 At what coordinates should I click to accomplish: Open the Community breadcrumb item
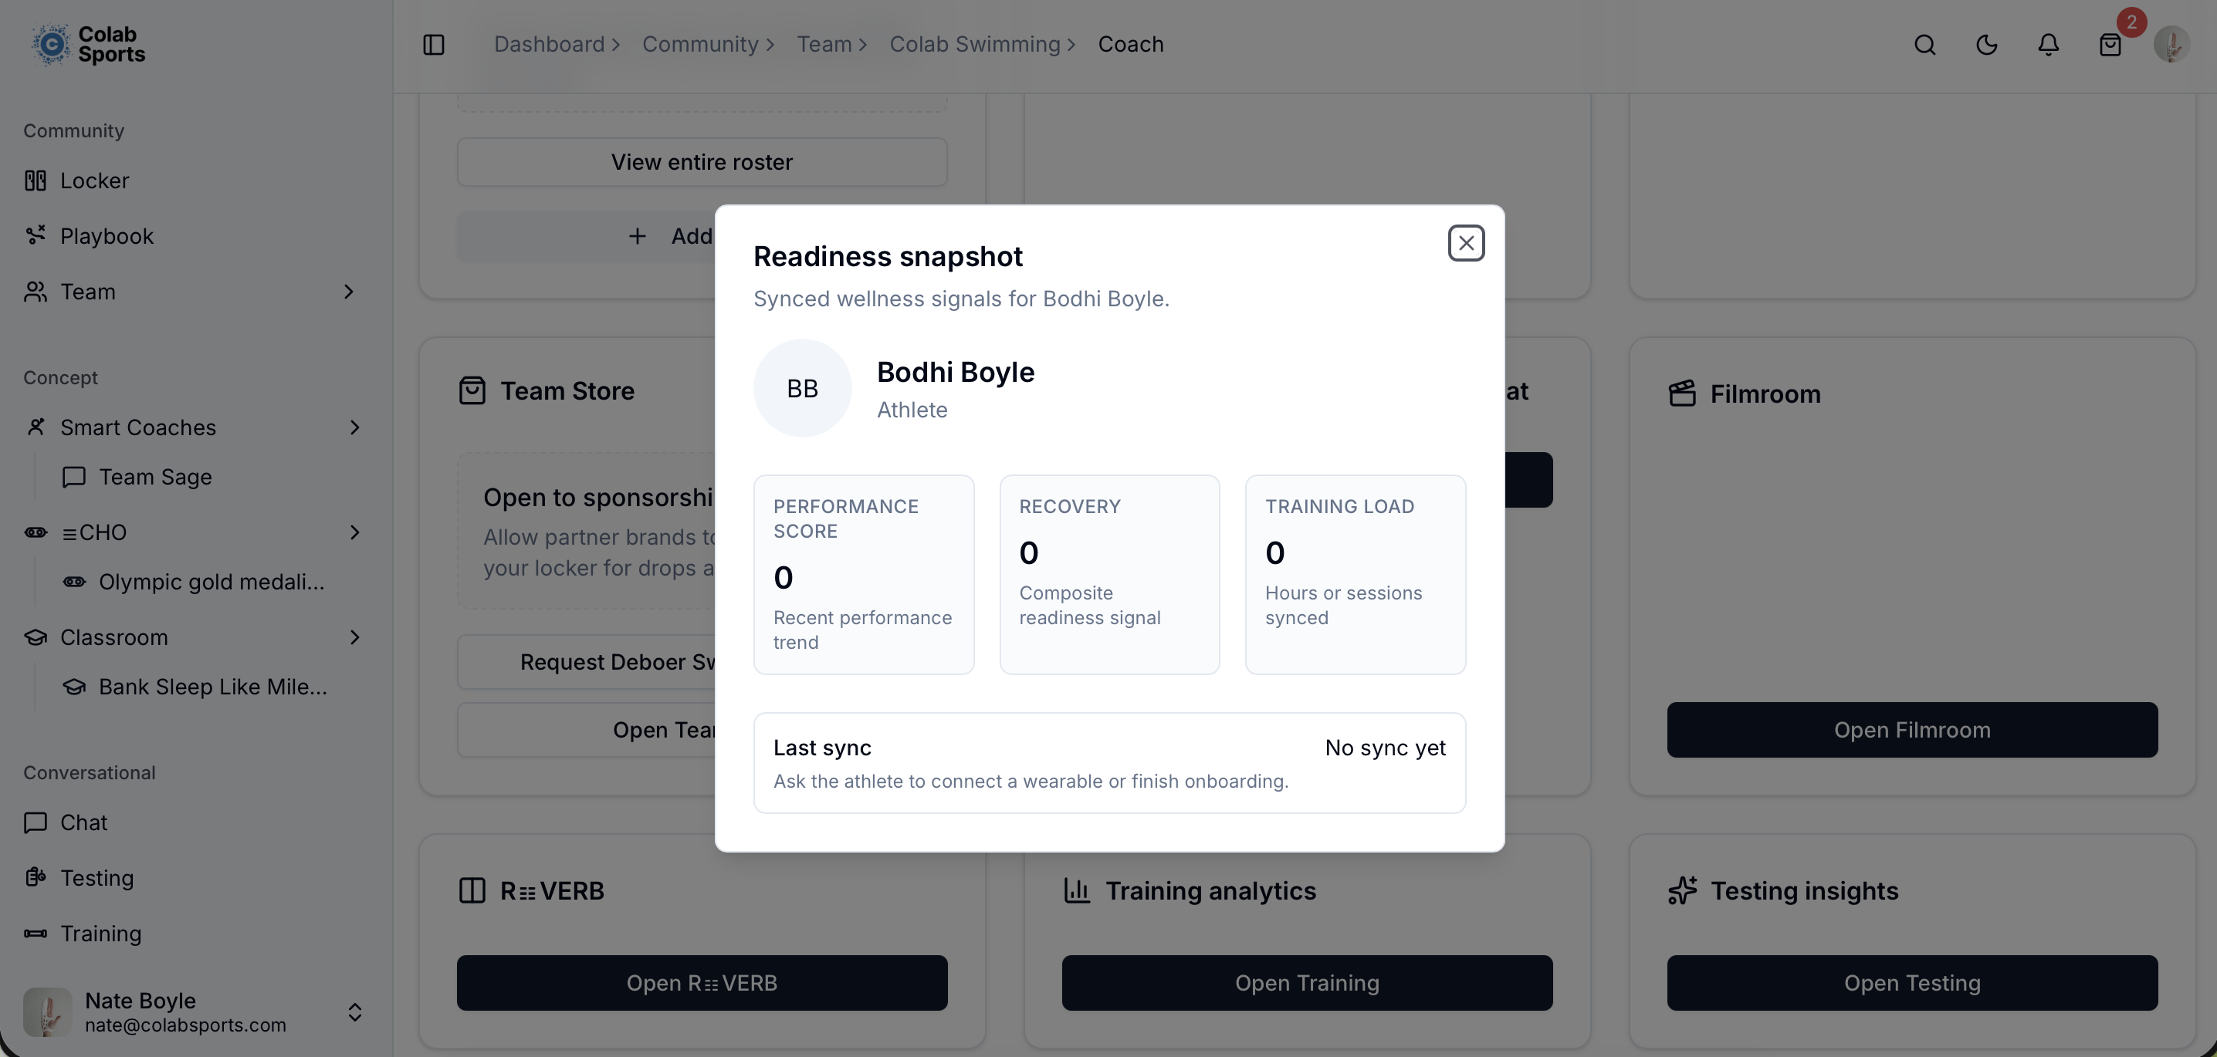[702, 44]
